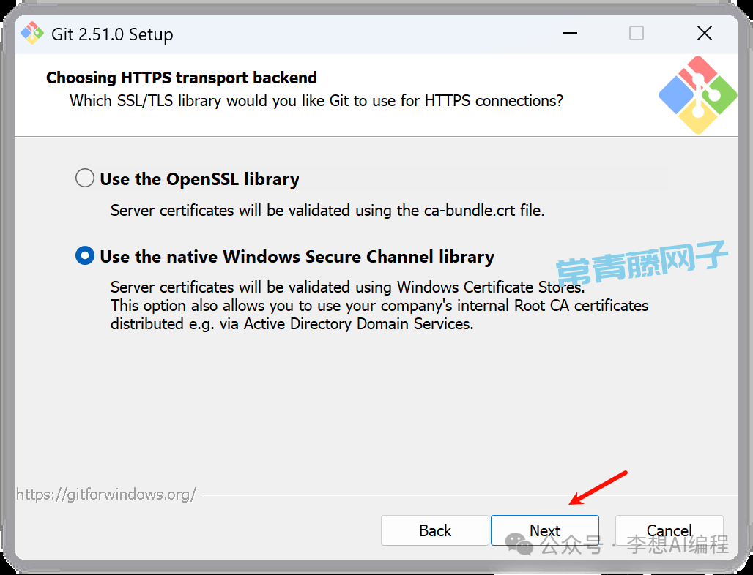Go back to the previous setup page

[x=435, y=530]
